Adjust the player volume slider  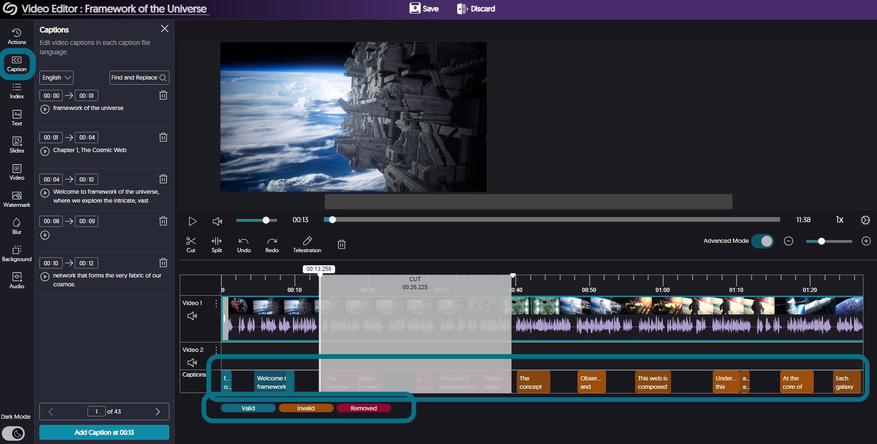(x=256, y=220)
